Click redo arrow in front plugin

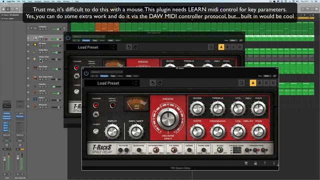pyautogui.click(x=159, y=83)
